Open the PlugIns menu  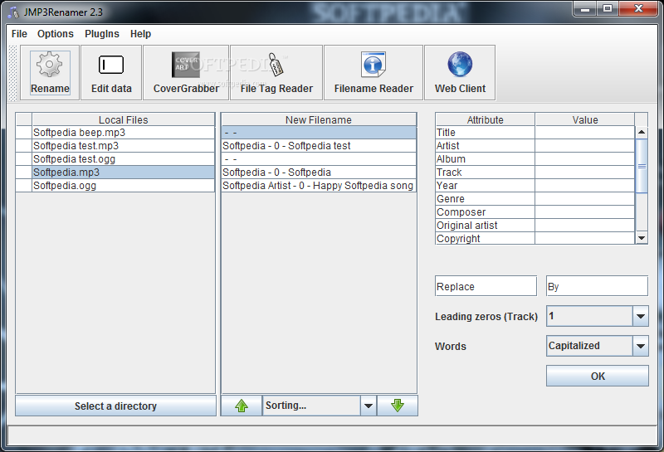tap(102, 34)
